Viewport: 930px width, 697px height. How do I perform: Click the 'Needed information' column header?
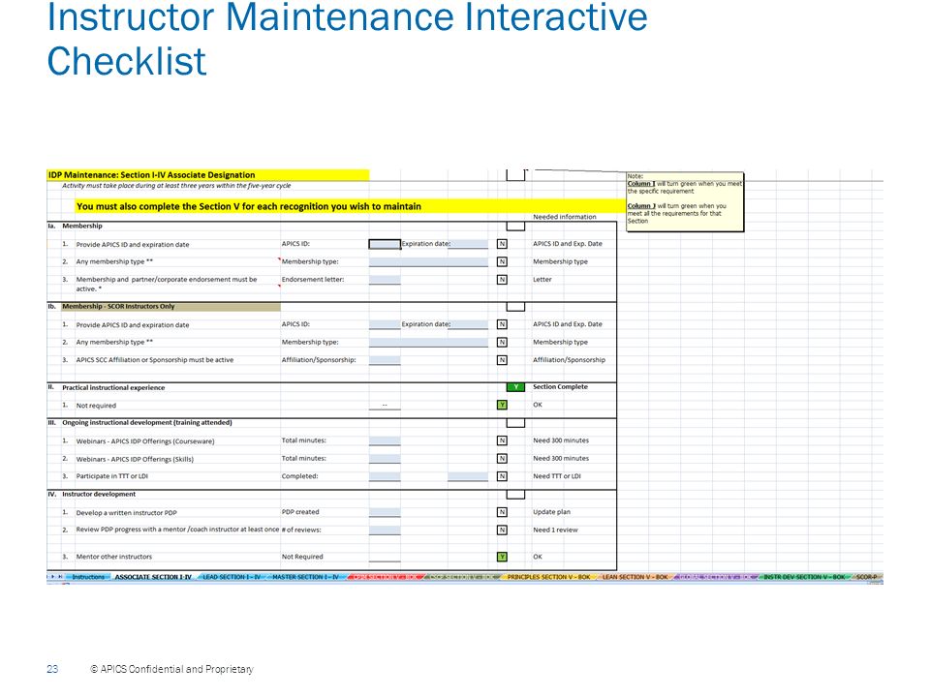(564, 217)
